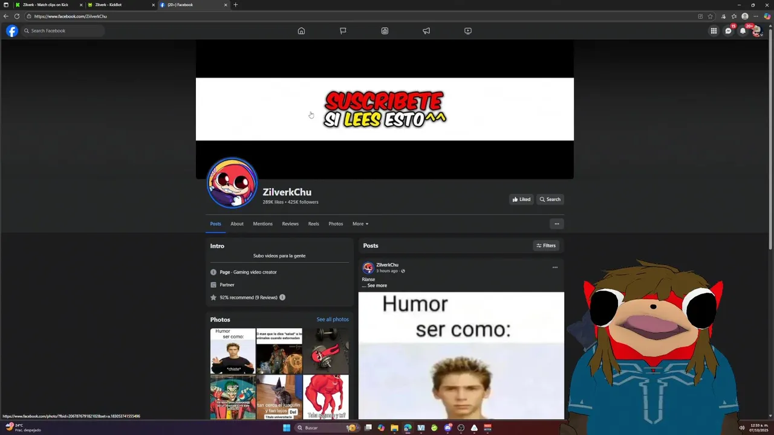Click the taskbar Buscar search box

[327, 428]
